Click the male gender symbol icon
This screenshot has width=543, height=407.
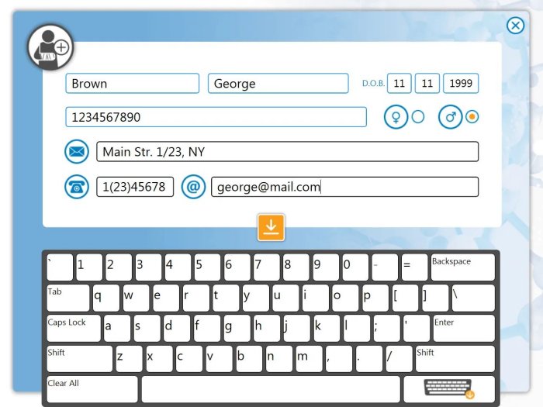coord(451,117)
